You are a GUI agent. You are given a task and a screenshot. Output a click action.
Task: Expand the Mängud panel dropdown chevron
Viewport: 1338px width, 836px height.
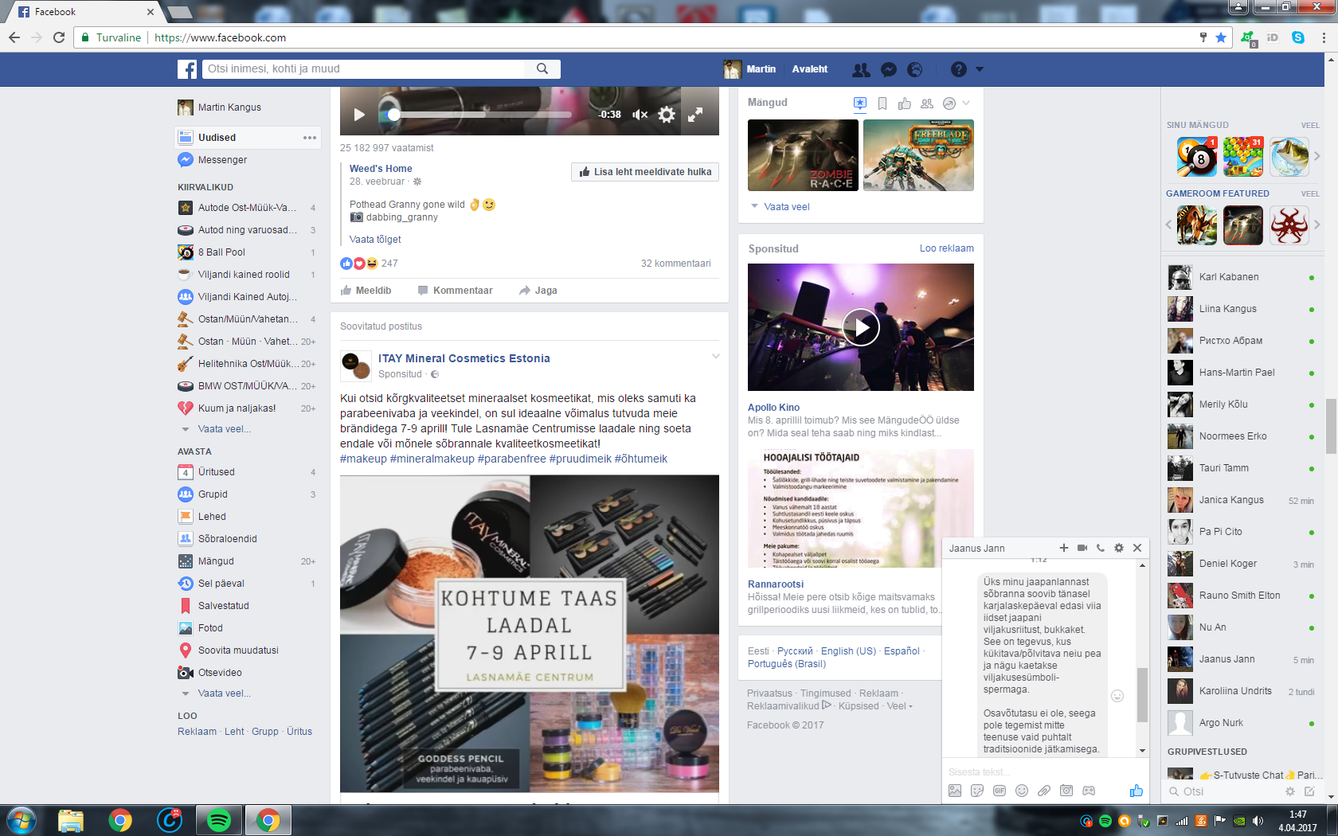pyautogui.click(x=967, y=103)
